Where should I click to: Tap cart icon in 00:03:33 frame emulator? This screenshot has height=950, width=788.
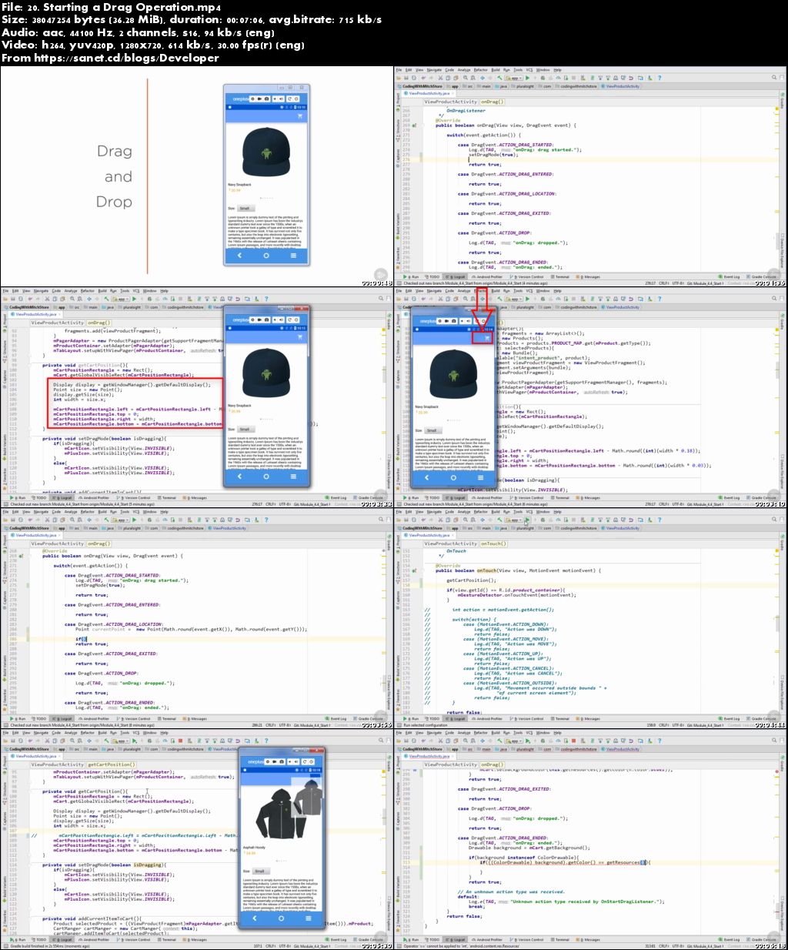click(x=300, y=337)
